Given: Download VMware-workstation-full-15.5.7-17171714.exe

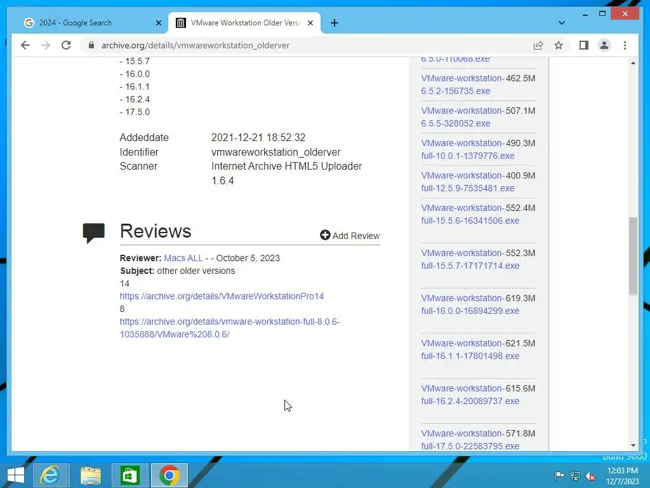Looking at the screenshot, I should click(x=470, y=259).
